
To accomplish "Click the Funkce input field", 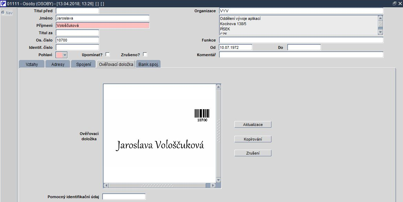I will pyautogui.click(x=301, y=40).
